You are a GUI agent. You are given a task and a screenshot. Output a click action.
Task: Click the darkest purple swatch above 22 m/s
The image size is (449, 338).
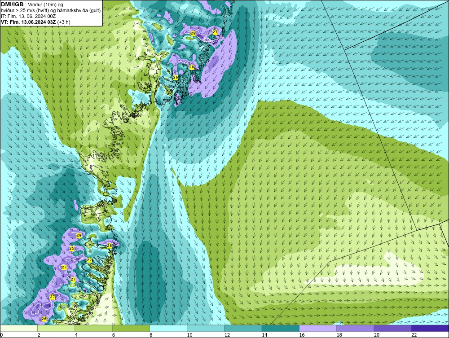tap(430, 328)
